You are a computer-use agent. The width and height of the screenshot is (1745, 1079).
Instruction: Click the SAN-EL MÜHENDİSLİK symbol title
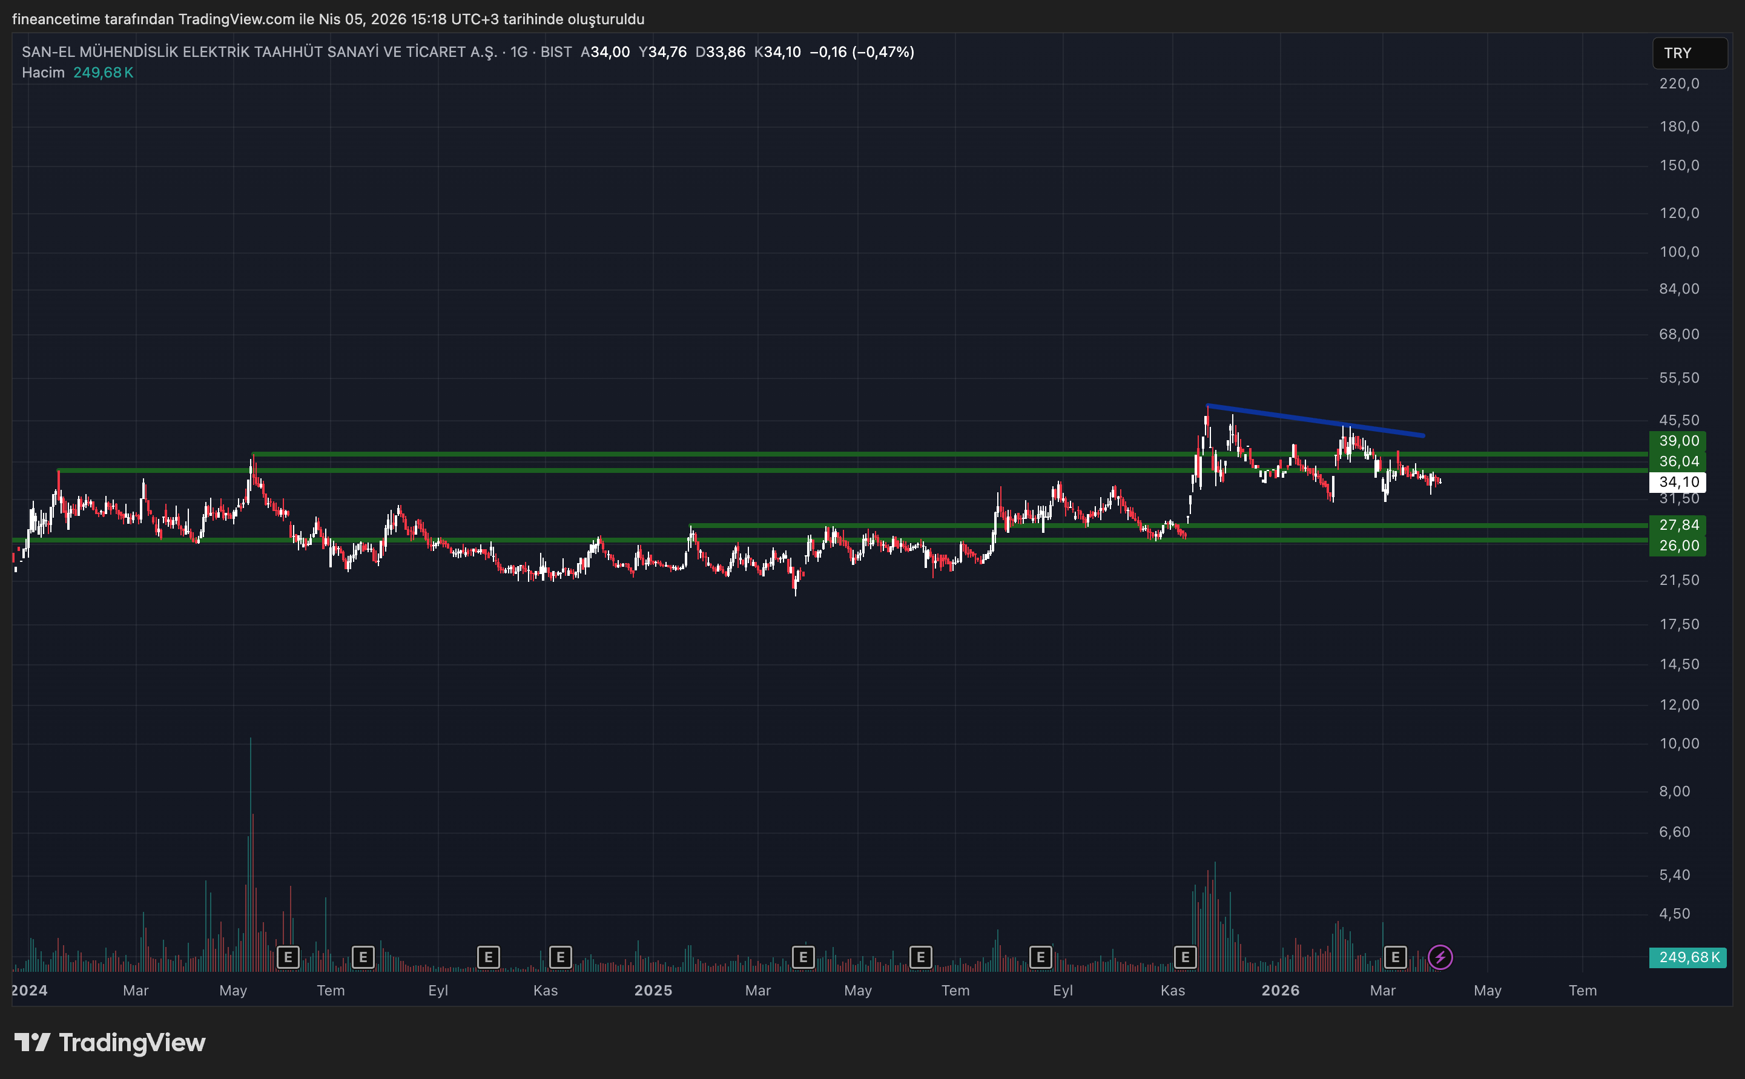(259, 52)
